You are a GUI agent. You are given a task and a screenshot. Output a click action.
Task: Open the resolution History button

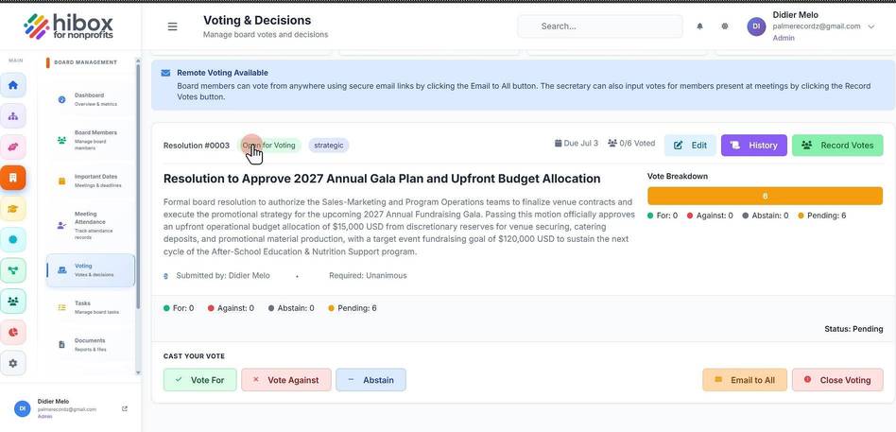753,146
